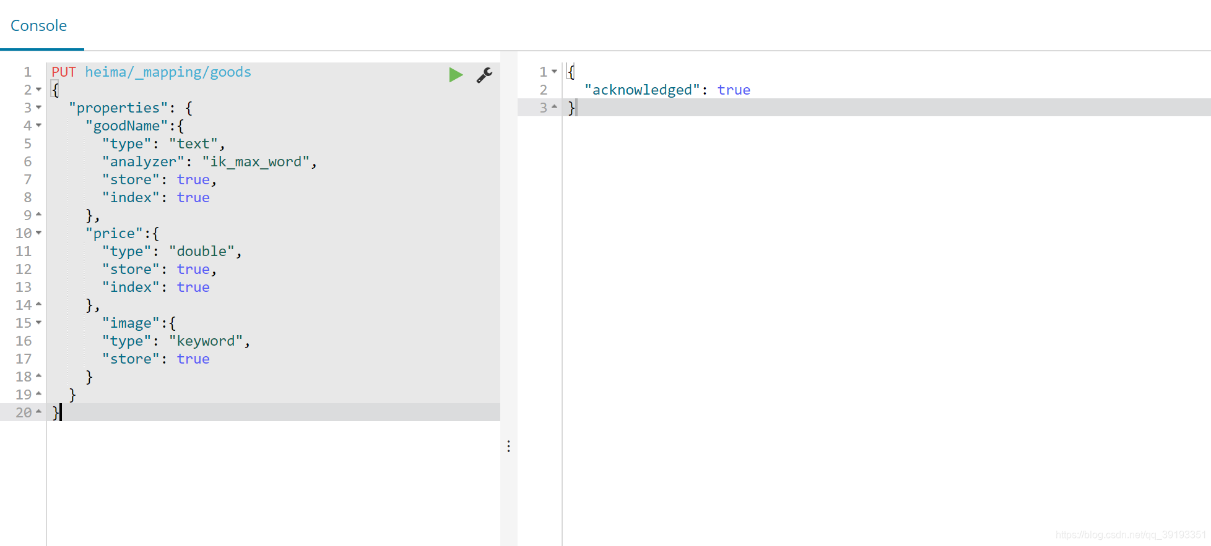Collapse response fold arrow on line 1
Image resolution: width=1211 pixels, height=546 pixels.
554,72
